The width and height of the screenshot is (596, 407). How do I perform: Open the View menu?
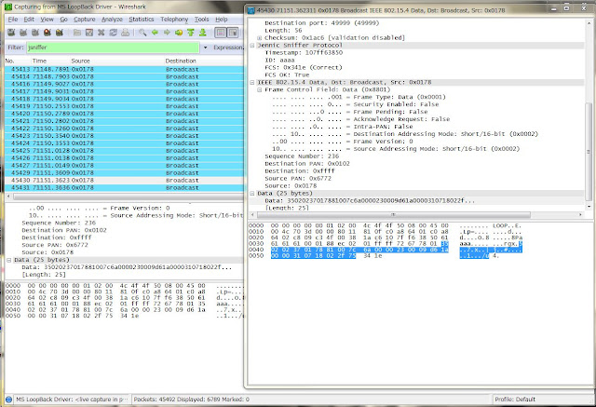click(x=47, y=20)
